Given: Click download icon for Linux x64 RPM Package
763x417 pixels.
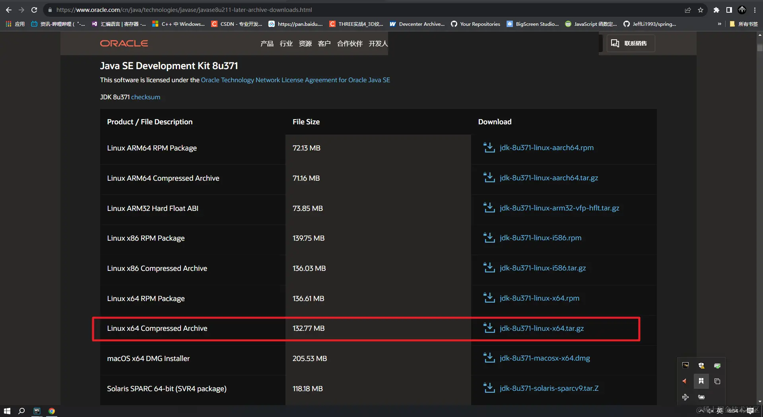Looking at the screenshot, I should (x=489, y=298).
